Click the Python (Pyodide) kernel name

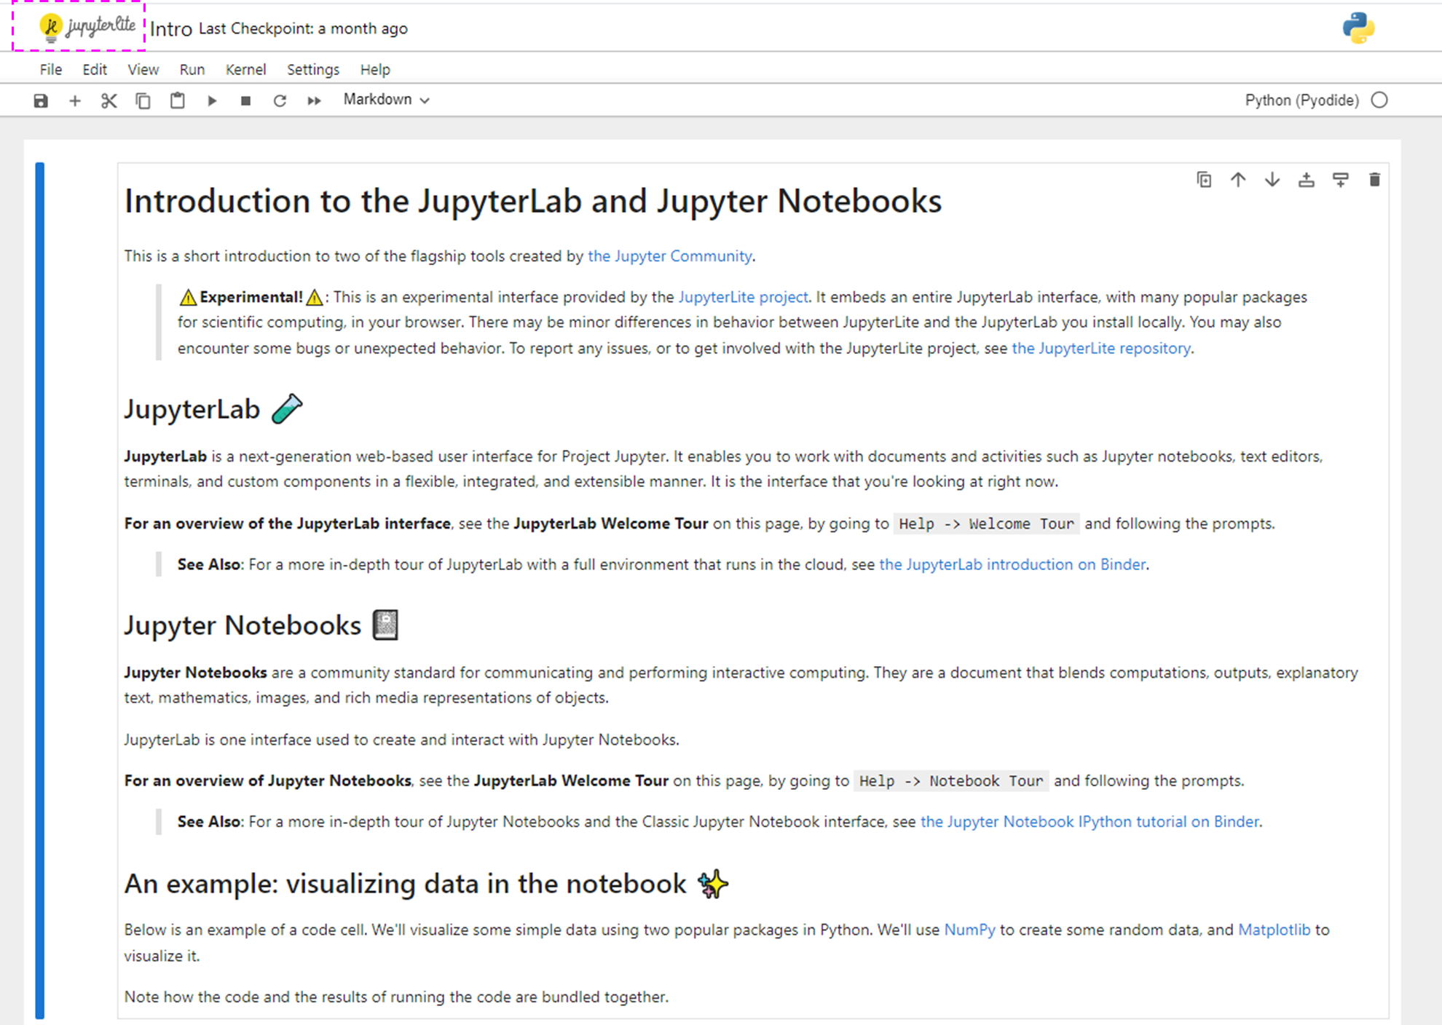(x=1301, y=100)
